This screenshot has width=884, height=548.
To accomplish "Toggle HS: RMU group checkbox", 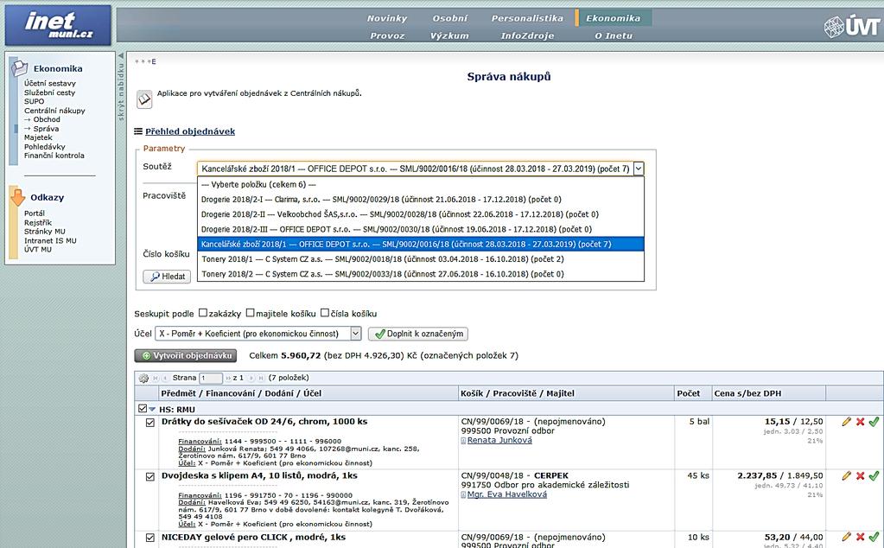I will (142, 409).
